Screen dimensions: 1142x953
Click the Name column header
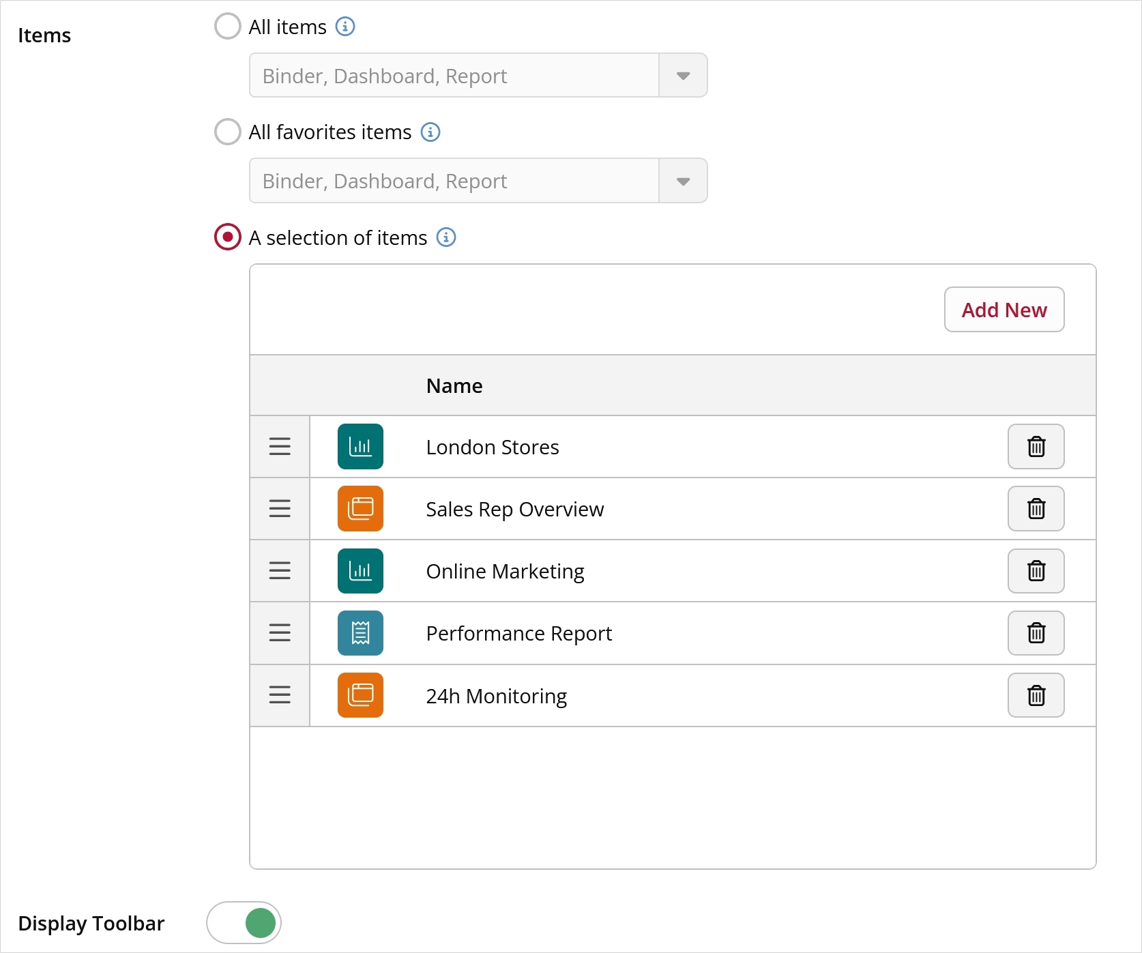[454, 386]
